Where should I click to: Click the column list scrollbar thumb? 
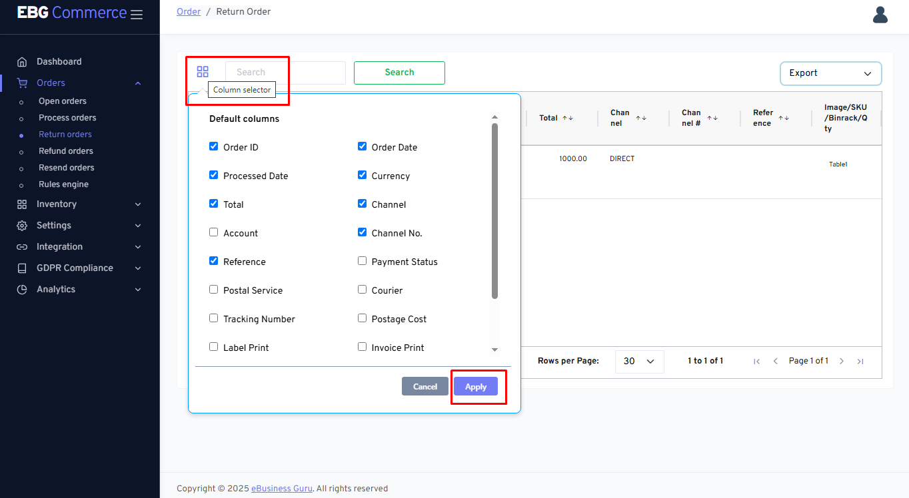[x=494, y=210]
